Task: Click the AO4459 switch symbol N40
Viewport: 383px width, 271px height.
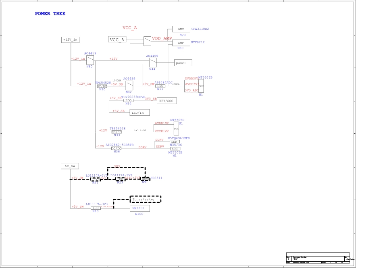Action: click(90, 60)
